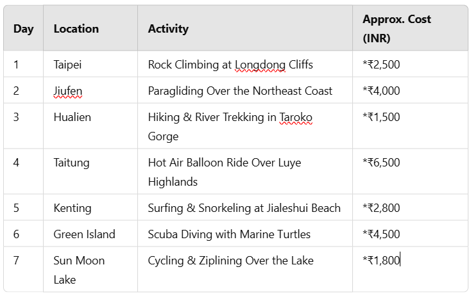Click the Taitung location cell

point(90,172)
